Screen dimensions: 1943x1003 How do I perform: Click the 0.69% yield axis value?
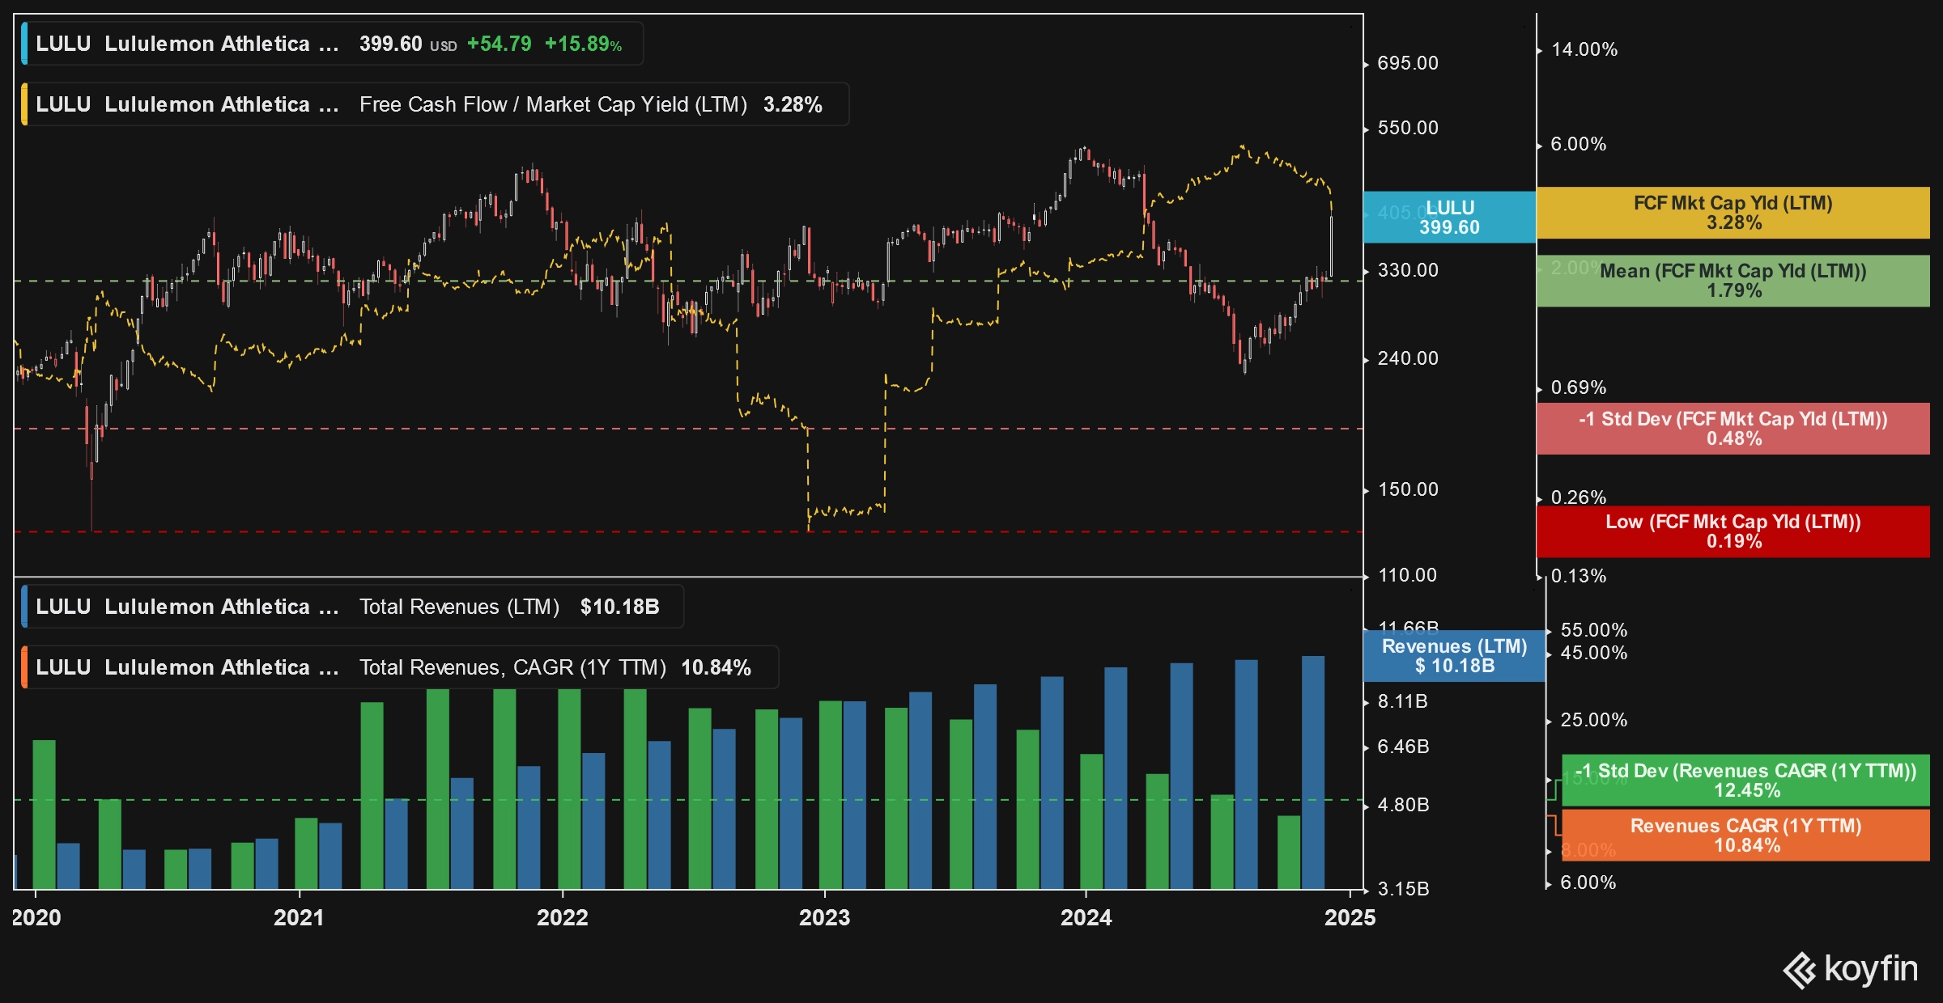pyautogui.click(x=1578, y=387)
